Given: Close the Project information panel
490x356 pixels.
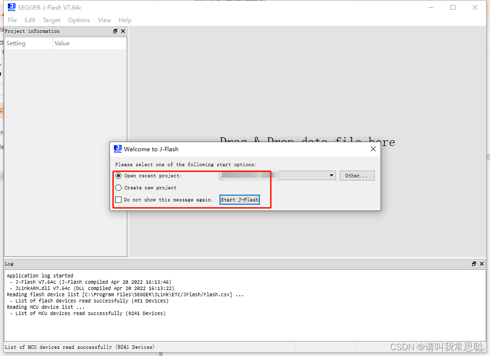Looking at the screenshot, I should 123,31.
